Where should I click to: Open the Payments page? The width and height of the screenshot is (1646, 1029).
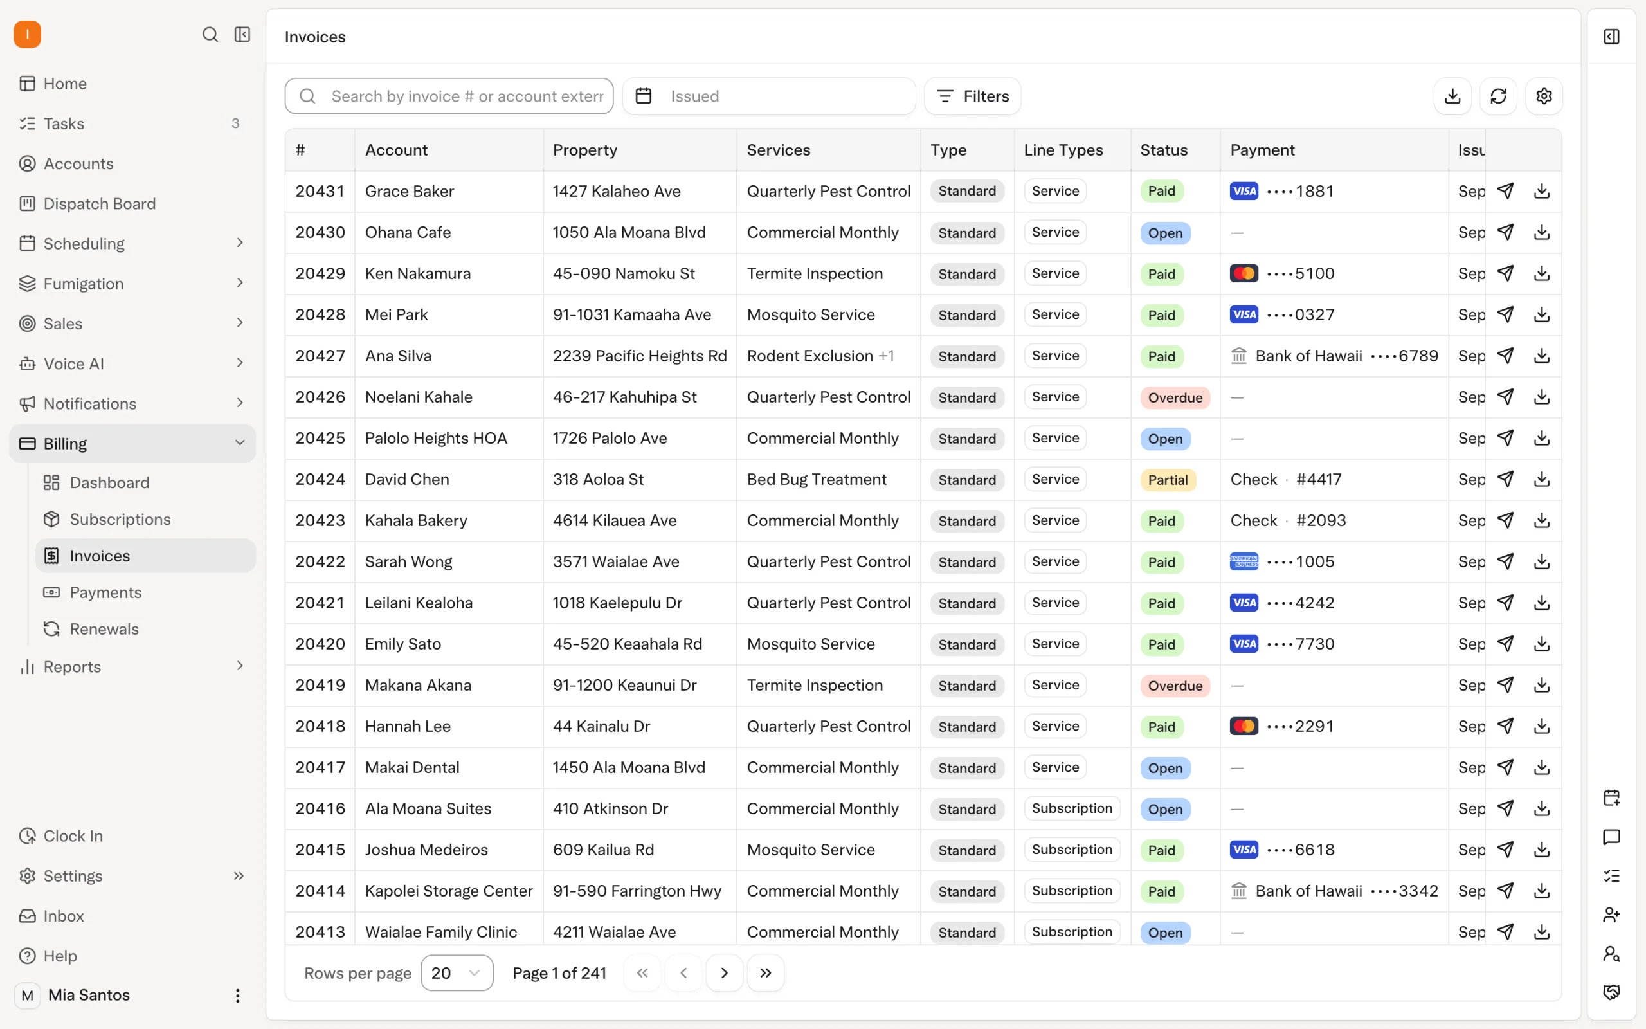(x=145, y=593)
